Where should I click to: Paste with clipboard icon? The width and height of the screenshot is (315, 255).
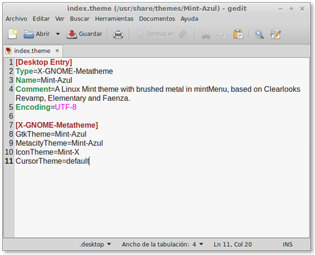238,34
